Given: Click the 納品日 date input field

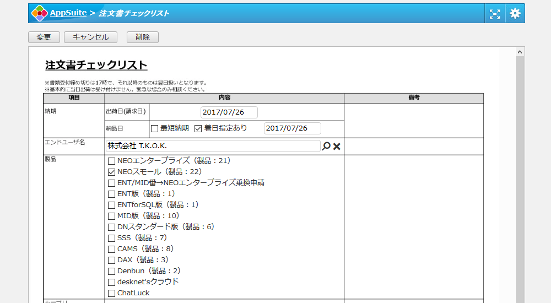Looking at the screenshot, I should (293, 128).
